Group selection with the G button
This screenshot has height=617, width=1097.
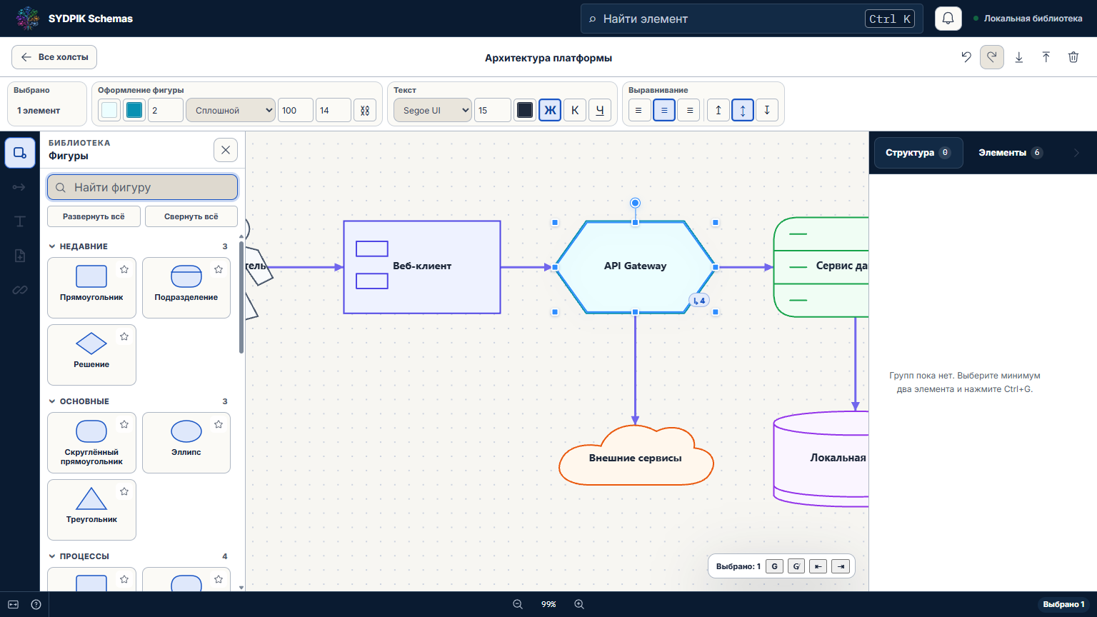(x=775, y=566)
